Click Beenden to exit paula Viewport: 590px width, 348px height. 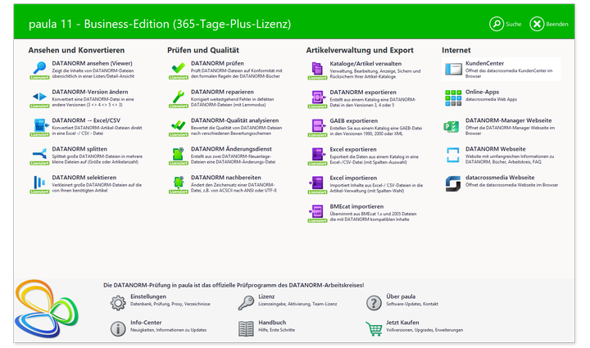549,24
